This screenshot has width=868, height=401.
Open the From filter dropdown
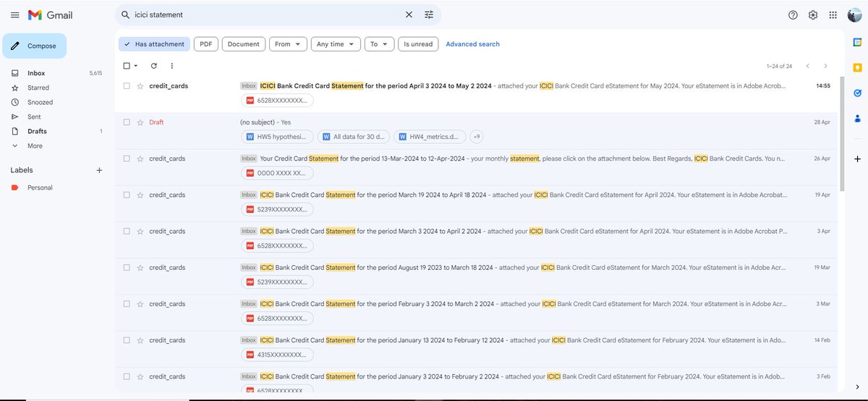click(288, 44)
